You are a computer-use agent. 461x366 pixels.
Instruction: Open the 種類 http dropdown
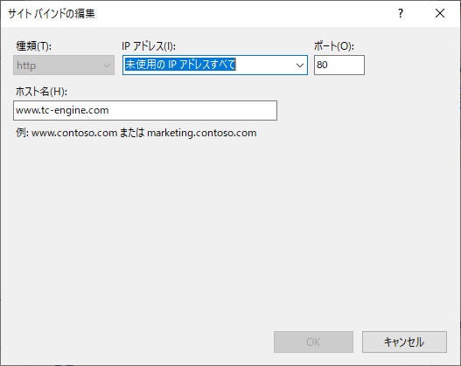[64, 66]
